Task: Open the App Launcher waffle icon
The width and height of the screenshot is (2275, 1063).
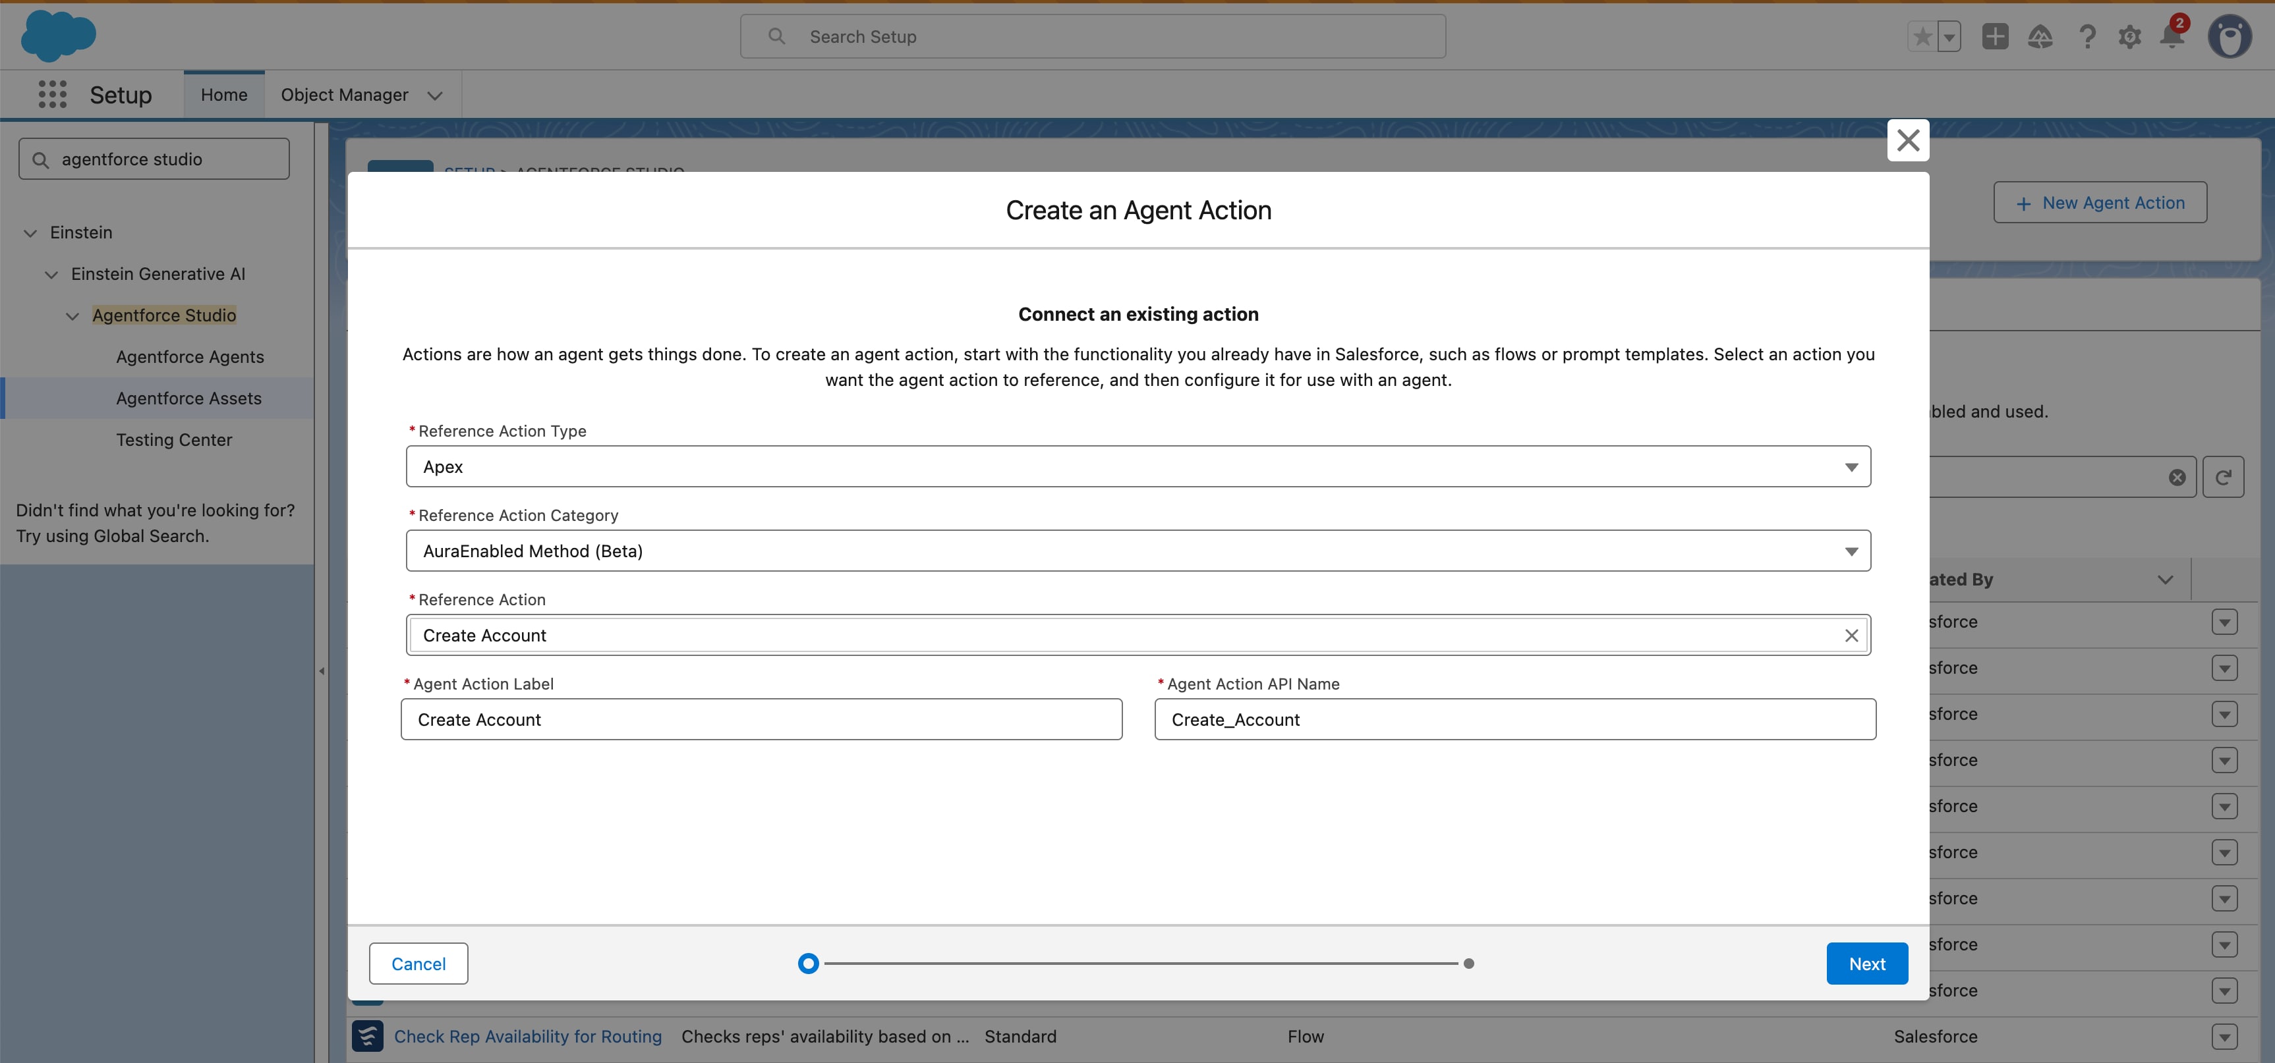Action: tap(52, 94)
